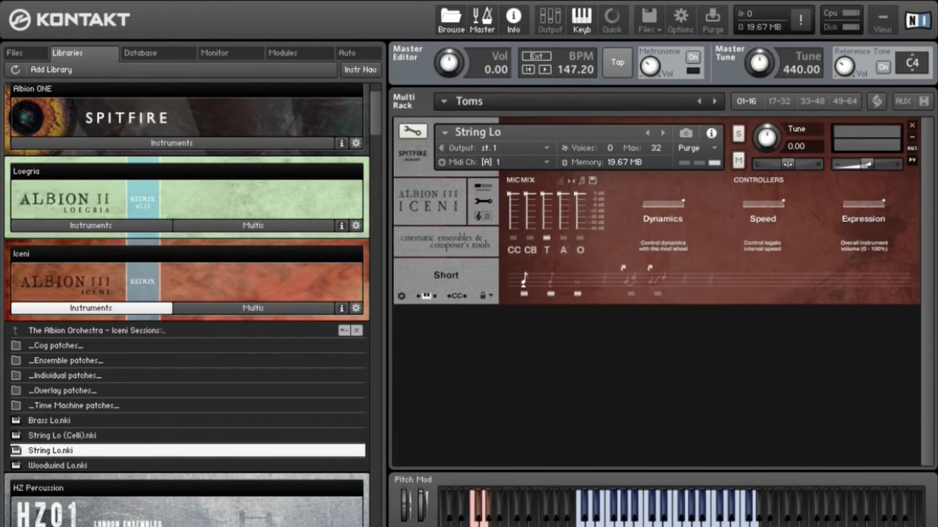Select Brass Lo.nki in file list
The image size is (938, 527).
49,420
